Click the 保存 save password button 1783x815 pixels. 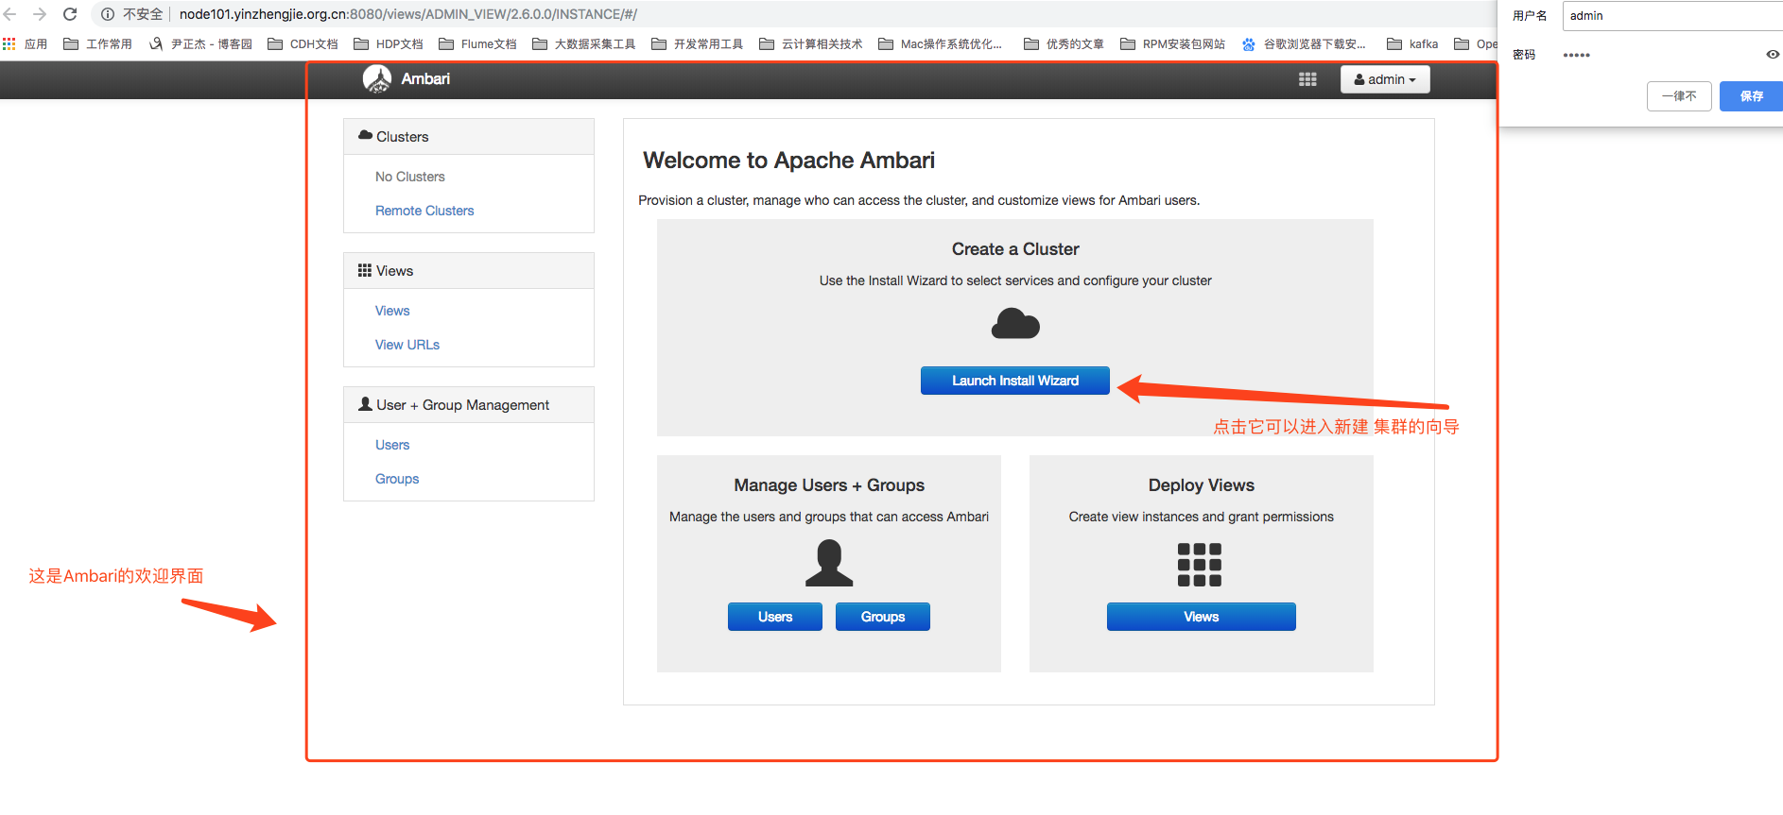(1752, 96)
